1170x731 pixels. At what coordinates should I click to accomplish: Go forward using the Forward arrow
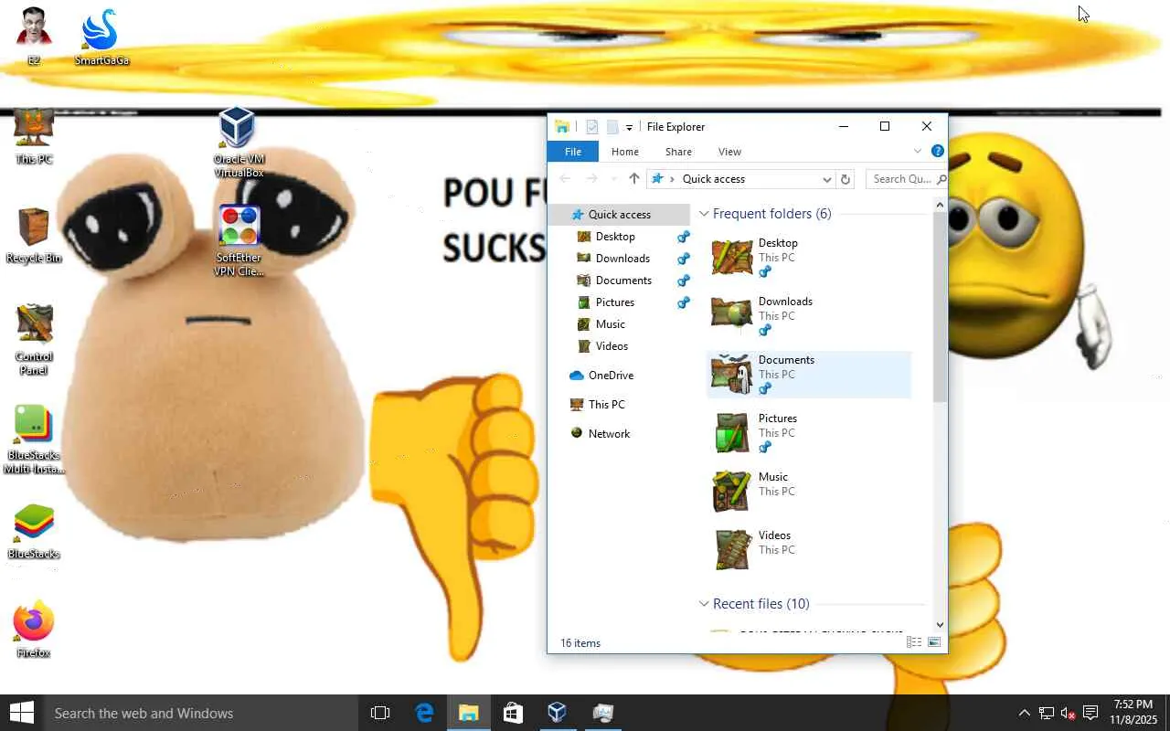591,179
